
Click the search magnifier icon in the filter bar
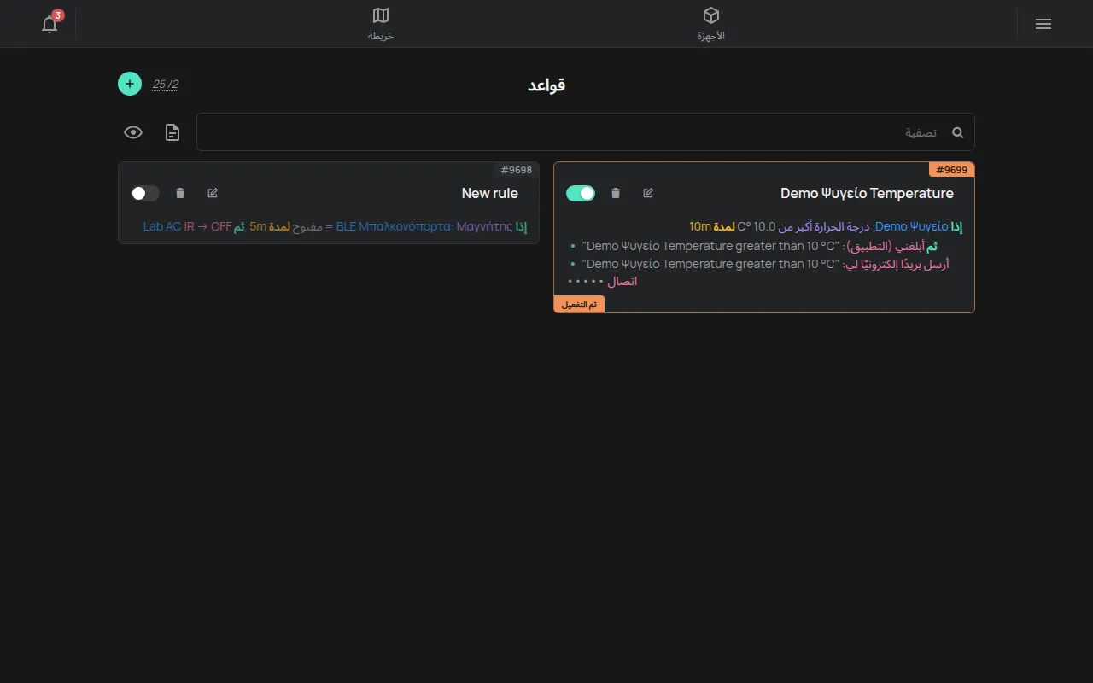pos(957,132)
